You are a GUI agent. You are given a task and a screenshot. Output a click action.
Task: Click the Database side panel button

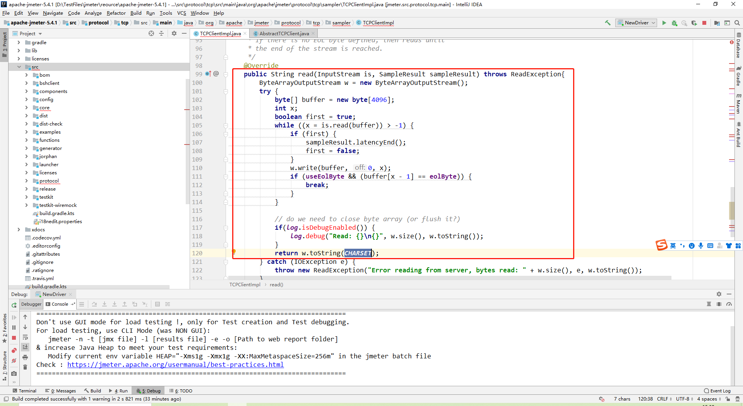coord(738,45)
